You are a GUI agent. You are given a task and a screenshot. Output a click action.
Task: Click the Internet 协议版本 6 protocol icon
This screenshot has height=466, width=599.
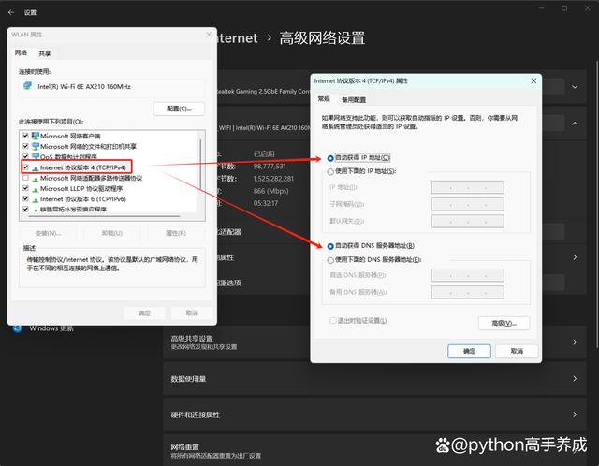[x=36, y=199]
